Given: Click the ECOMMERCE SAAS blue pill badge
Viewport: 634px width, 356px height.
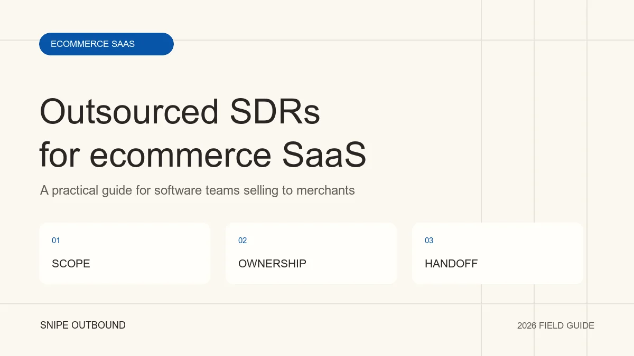Looking at the screenshot, I should pyautogui.click(x=106, y=44).
